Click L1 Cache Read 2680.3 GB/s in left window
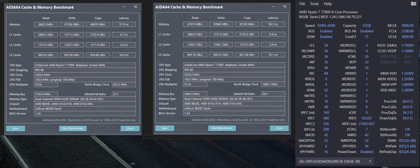The height and width of the screenshot is (168, 420). tap(46, 35)
